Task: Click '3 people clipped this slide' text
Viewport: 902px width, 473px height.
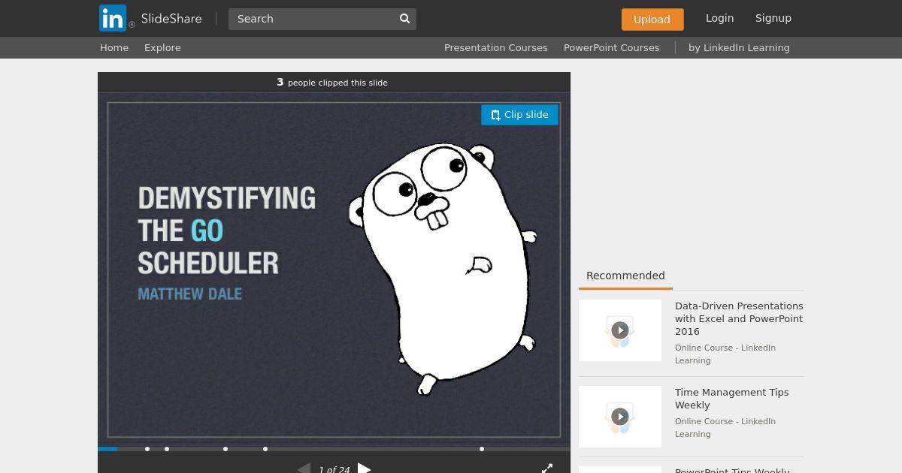Action: 332,83
